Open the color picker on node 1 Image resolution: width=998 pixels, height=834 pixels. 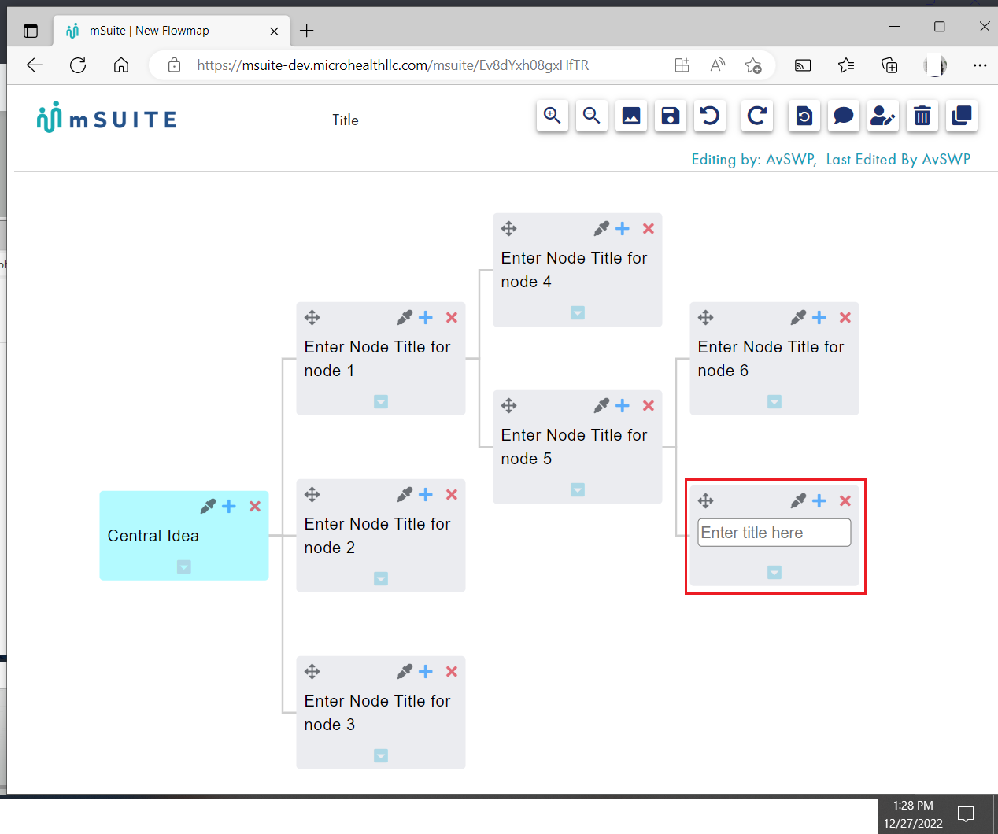[x=404, y=317]
